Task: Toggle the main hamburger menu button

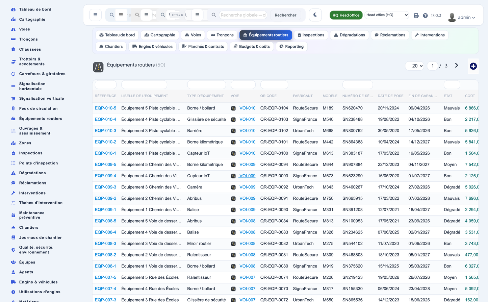Action: click(95, 15)
